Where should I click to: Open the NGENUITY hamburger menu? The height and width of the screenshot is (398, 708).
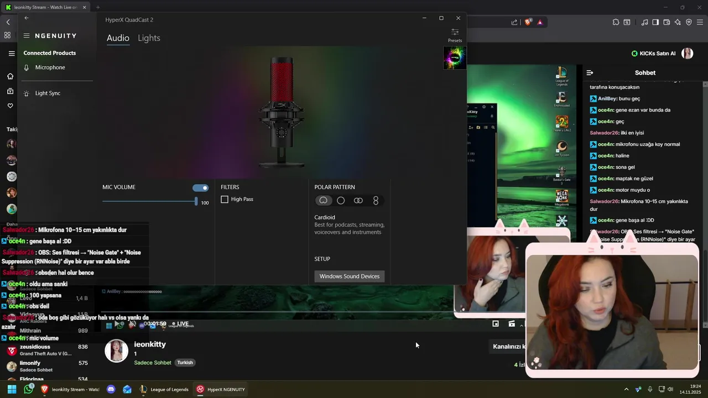(x=27, y=35)
